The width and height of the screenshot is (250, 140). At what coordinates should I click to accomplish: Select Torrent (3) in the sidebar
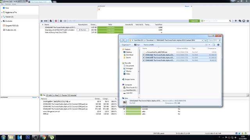[9, 17]
